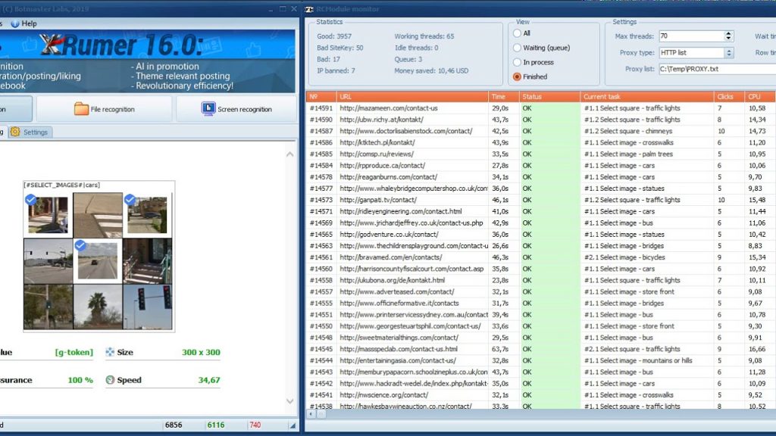
Task: Open the Proxy type dropdown
Action: 728,52
